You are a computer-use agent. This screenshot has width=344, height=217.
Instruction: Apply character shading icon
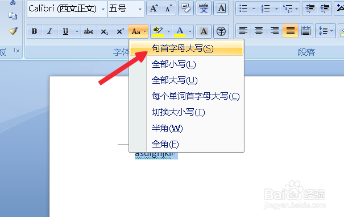pos(204,31)
